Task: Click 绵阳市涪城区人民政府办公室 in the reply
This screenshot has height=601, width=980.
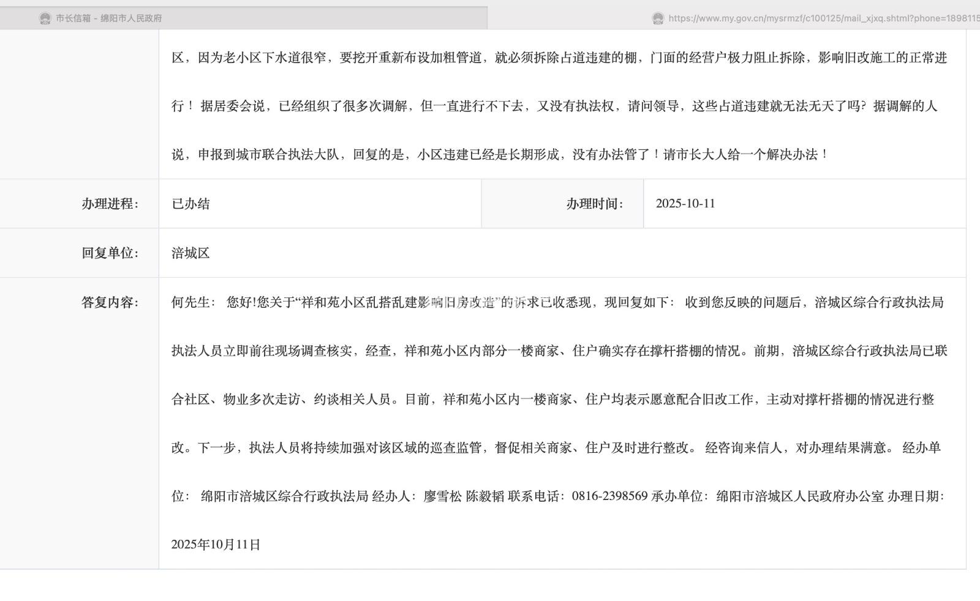Action: 800,496
